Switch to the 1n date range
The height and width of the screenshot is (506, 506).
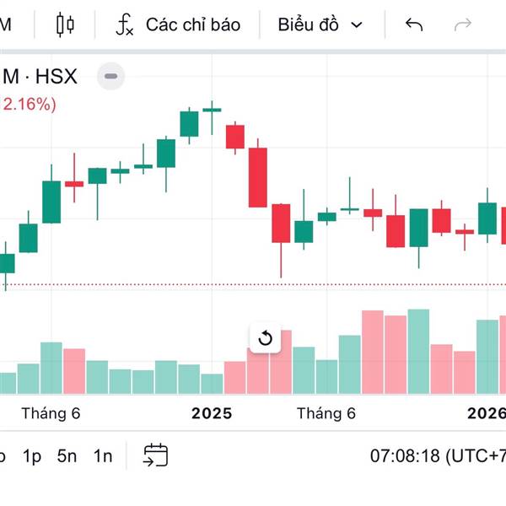click(x=103, y=456)
